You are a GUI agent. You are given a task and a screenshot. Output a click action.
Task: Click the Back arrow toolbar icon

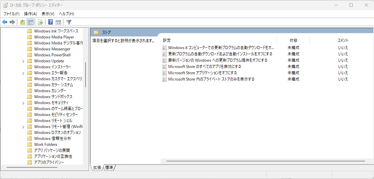click(x=5, y=22)
